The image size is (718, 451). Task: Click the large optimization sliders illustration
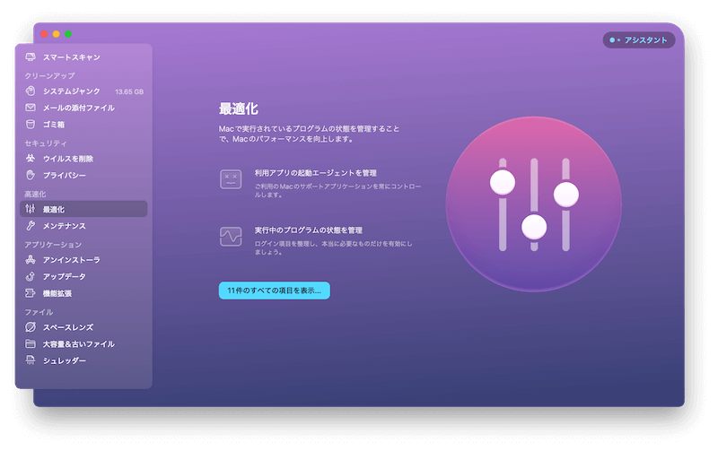(534, 204)
